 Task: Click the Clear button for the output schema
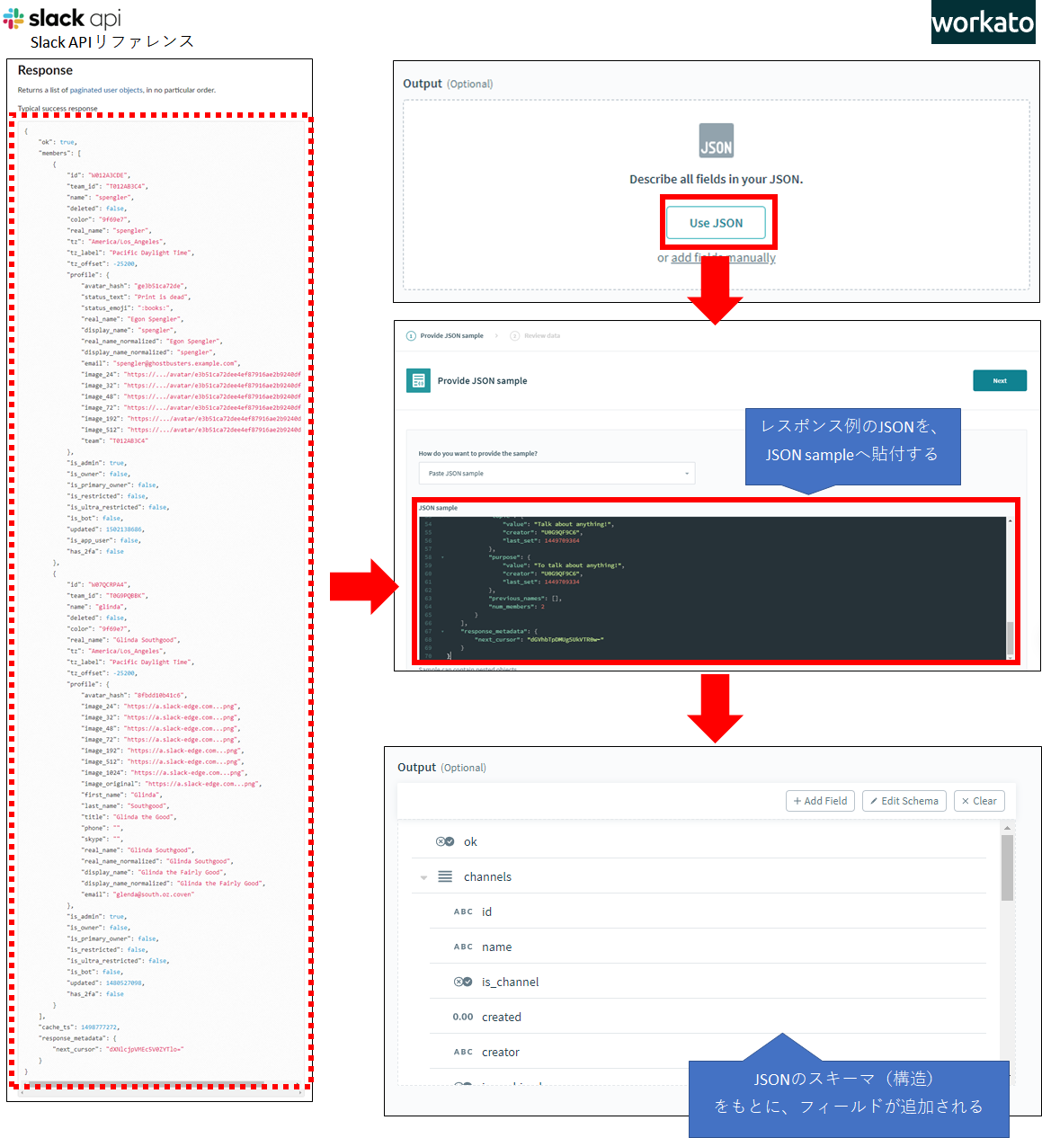(979, 801)
